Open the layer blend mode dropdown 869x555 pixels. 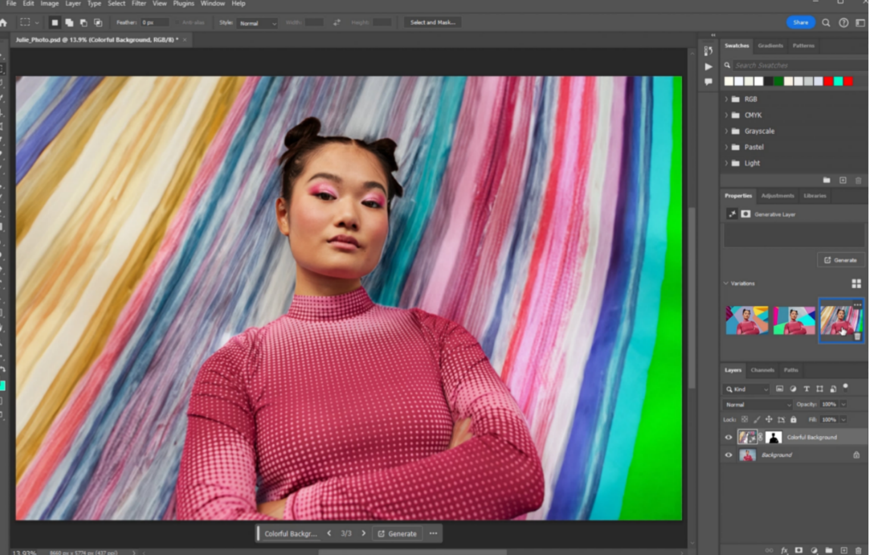[758, 405]
